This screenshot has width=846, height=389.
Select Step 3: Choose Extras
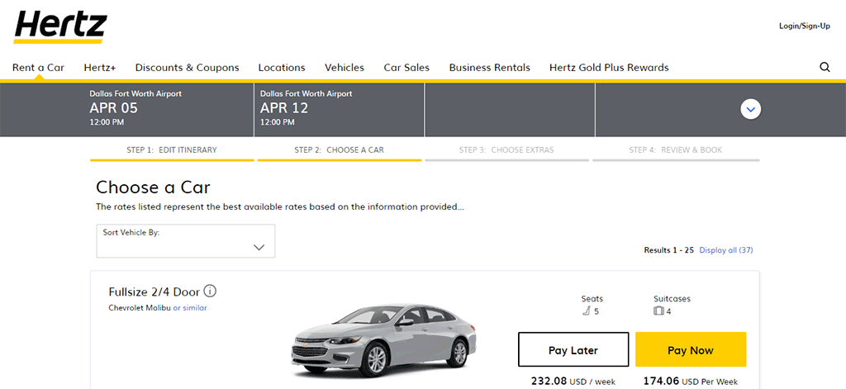tap(506, 150)
